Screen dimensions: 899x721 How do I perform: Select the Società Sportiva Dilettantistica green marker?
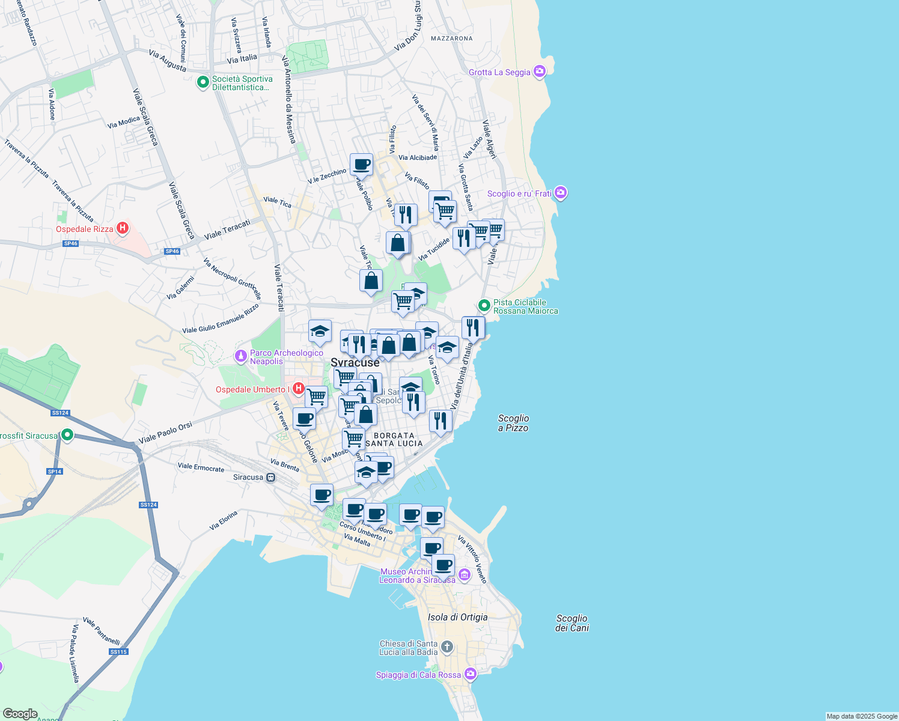click(x=203, y=82)
